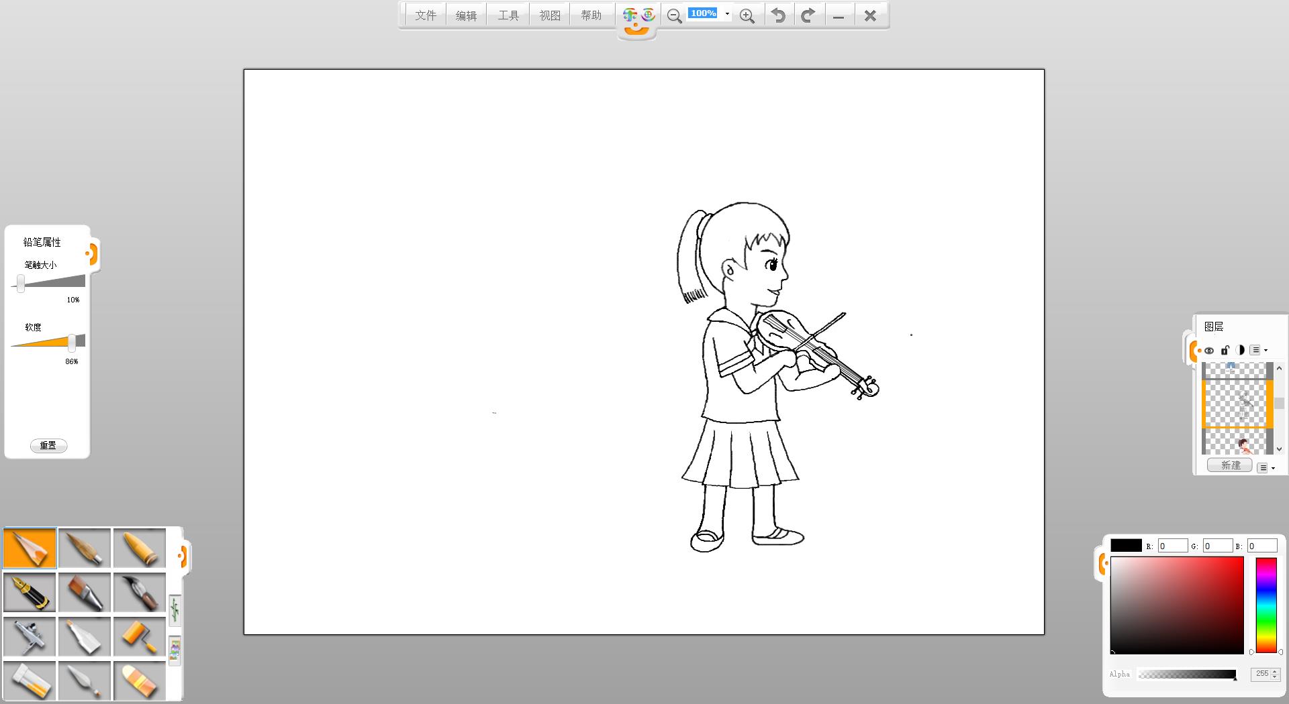The image size is (1289, 704).
Task: Click the undo arrow in the toolbar
Action: click(778, 15)
